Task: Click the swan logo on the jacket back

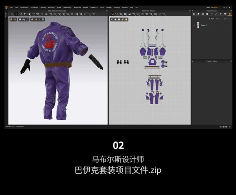Action: click(x=50, y=41)
